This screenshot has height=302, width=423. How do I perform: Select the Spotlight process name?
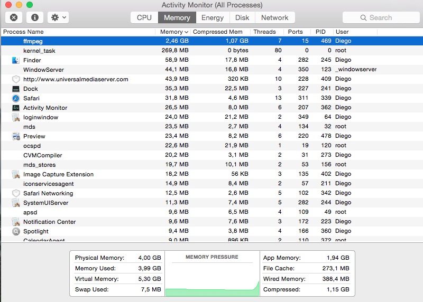36,231
